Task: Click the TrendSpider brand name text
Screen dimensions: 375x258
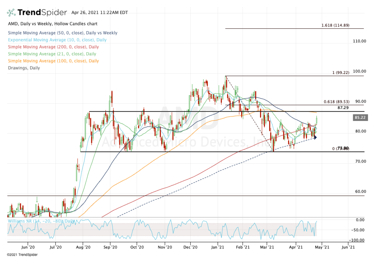Action: click(x=42, y=13)
